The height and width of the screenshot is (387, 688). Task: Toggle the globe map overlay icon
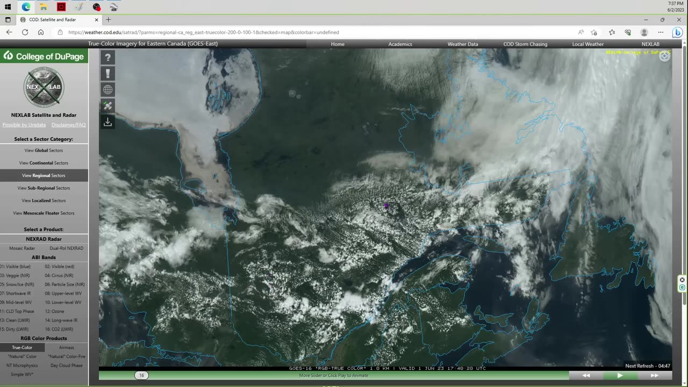(x=107, y=90)
